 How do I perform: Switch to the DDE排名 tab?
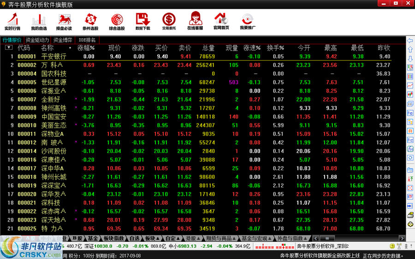tap(87, 40)
